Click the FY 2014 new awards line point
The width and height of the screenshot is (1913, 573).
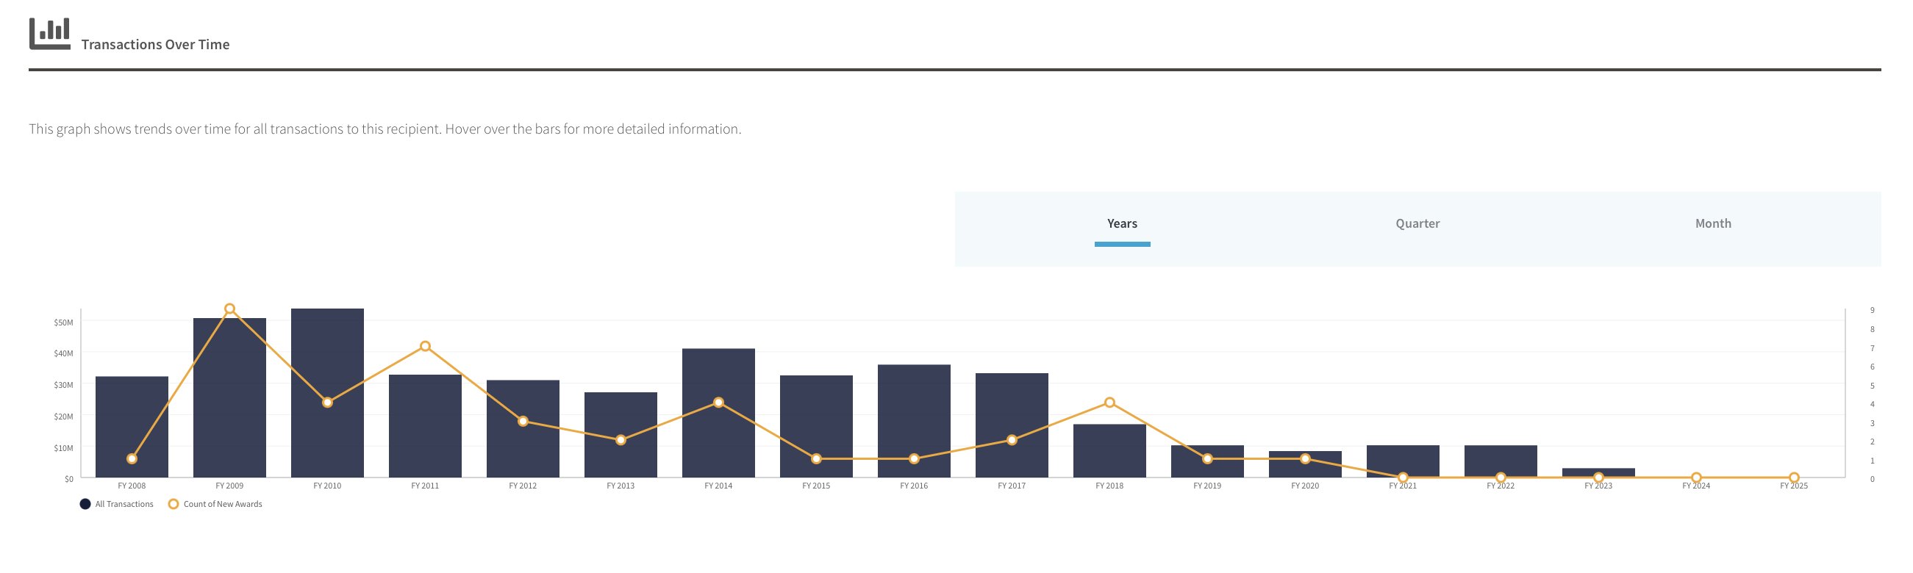719,403
